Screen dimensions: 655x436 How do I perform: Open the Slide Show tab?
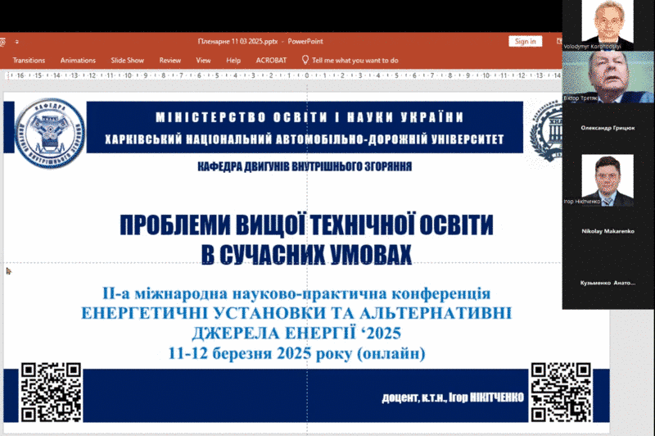pos(128,60)
